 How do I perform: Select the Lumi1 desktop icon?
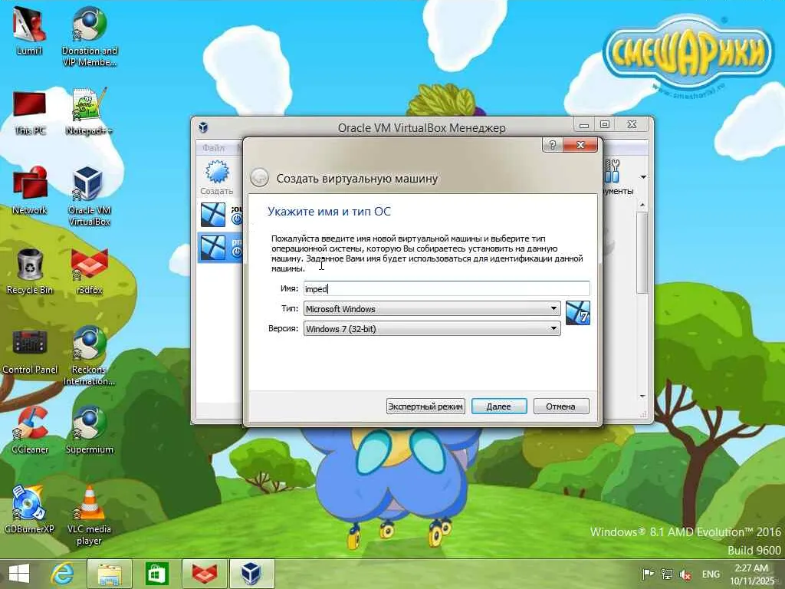[x=29, y=31]
